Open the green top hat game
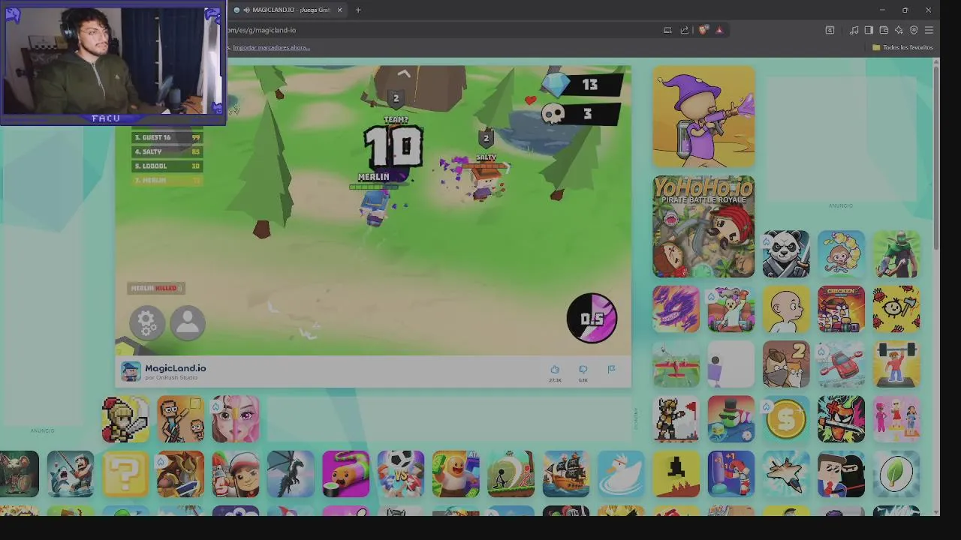Image resolution: width=961 pixels, height=540 pixels. point(731,419)
